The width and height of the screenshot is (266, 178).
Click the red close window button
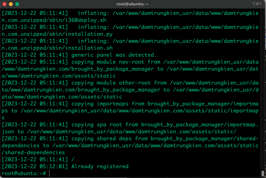click(4, 4)
